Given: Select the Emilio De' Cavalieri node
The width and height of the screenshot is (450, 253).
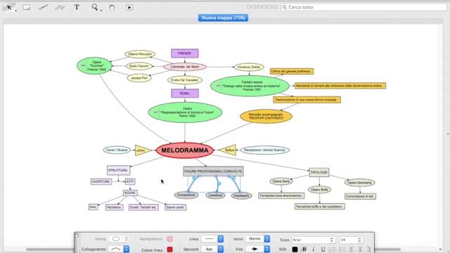Looking at the screenshot, I should (184, 80).
